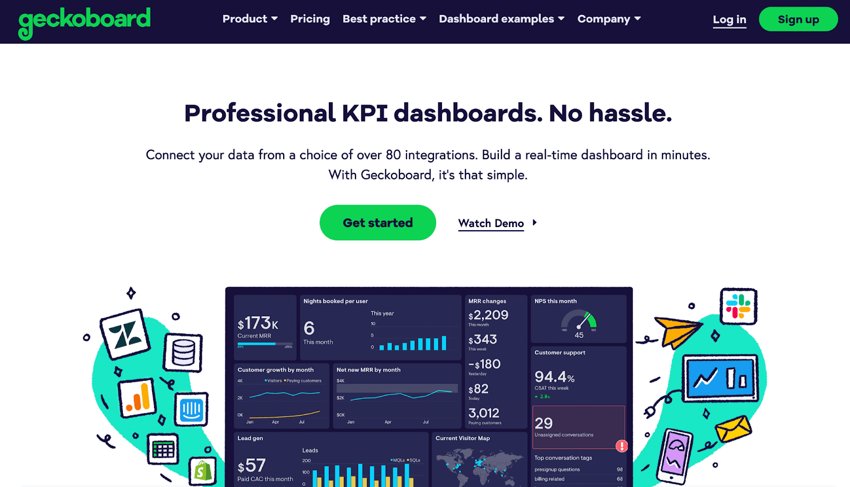
Task: Click the 94.4% CSAT value
Action: coord(555,377)
